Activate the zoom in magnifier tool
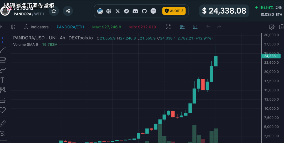Screen dimensions: 284x143 pyautogui.click(x=2, y=134)
